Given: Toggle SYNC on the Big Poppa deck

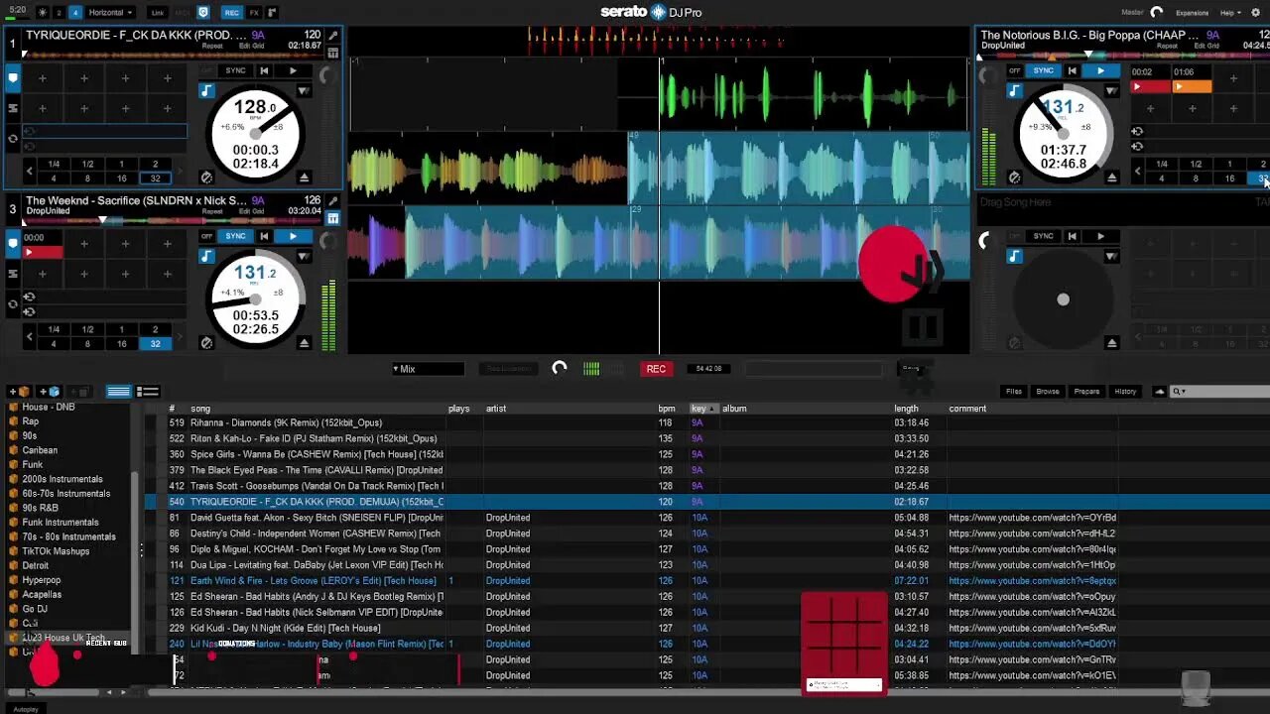Looking at the screenshot, I should [x=1043, y=70].
